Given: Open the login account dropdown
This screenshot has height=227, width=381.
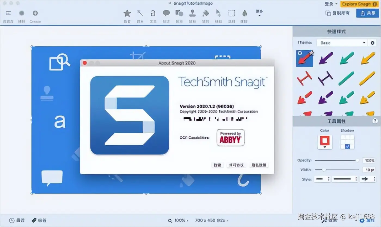Looking at the screenshot, I should (331, 4).
